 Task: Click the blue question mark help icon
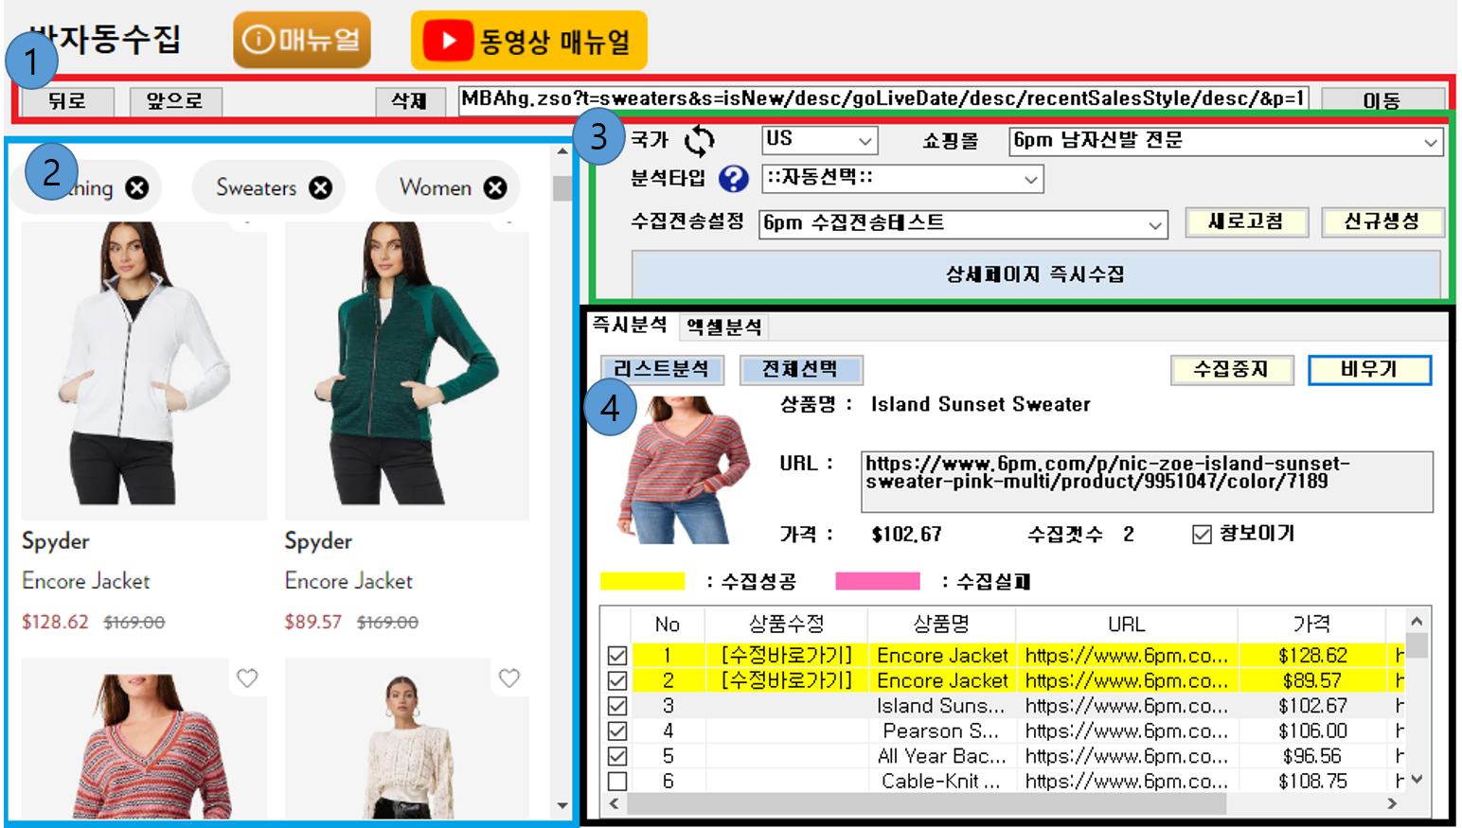[733, 179]
